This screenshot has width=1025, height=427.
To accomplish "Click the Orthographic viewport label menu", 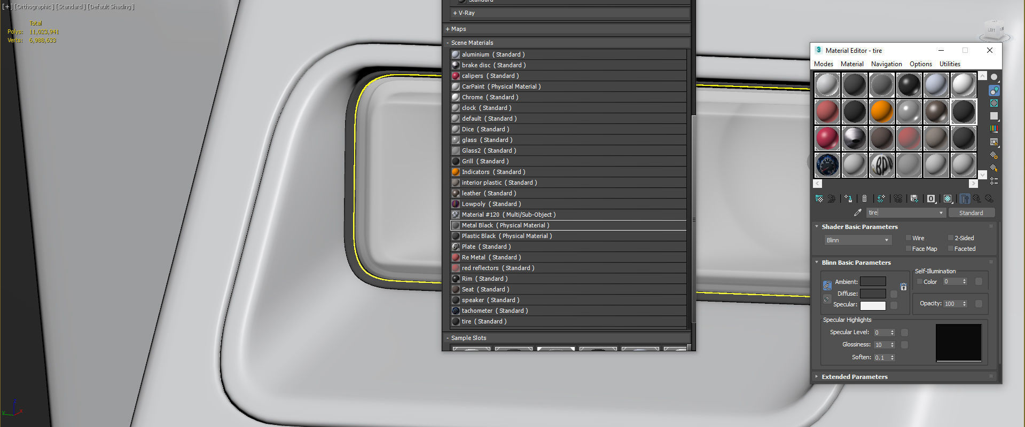I will 33,6.
